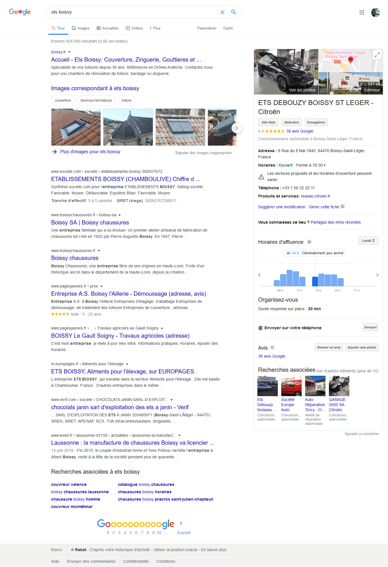Viewport: 388px width, 567px height.
Task: Open the Extérieur photo thumbnail
Action: tap(351, 83)
